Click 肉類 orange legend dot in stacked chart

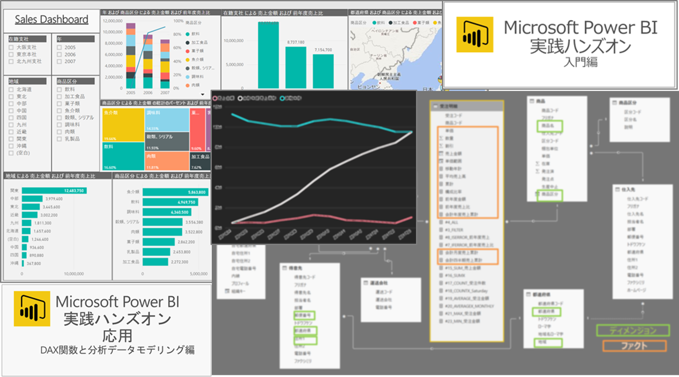tap(187, 85)
